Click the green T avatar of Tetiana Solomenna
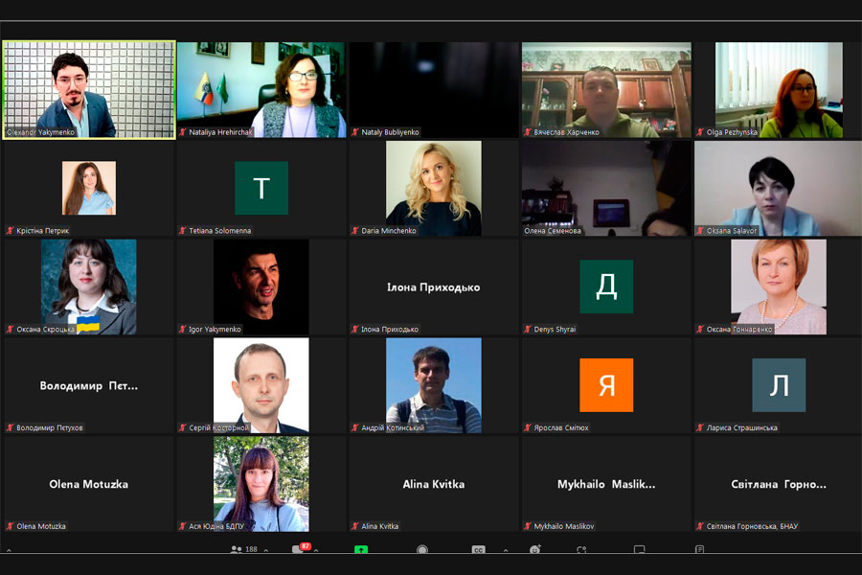 (261, 188)
